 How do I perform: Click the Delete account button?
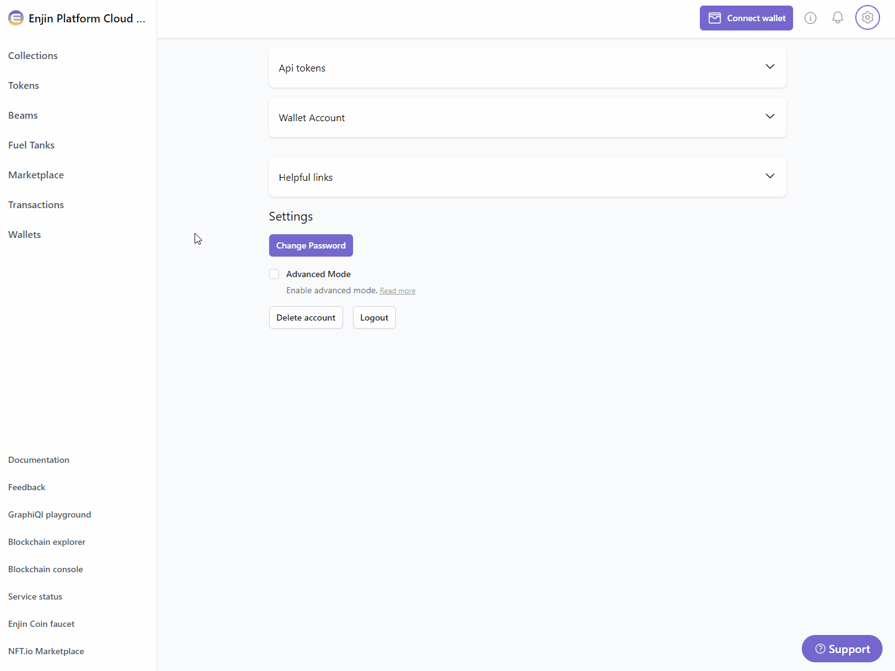(x=306, y=317)
